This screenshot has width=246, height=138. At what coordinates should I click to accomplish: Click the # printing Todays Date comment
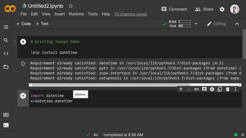click(x=55, y=42)
